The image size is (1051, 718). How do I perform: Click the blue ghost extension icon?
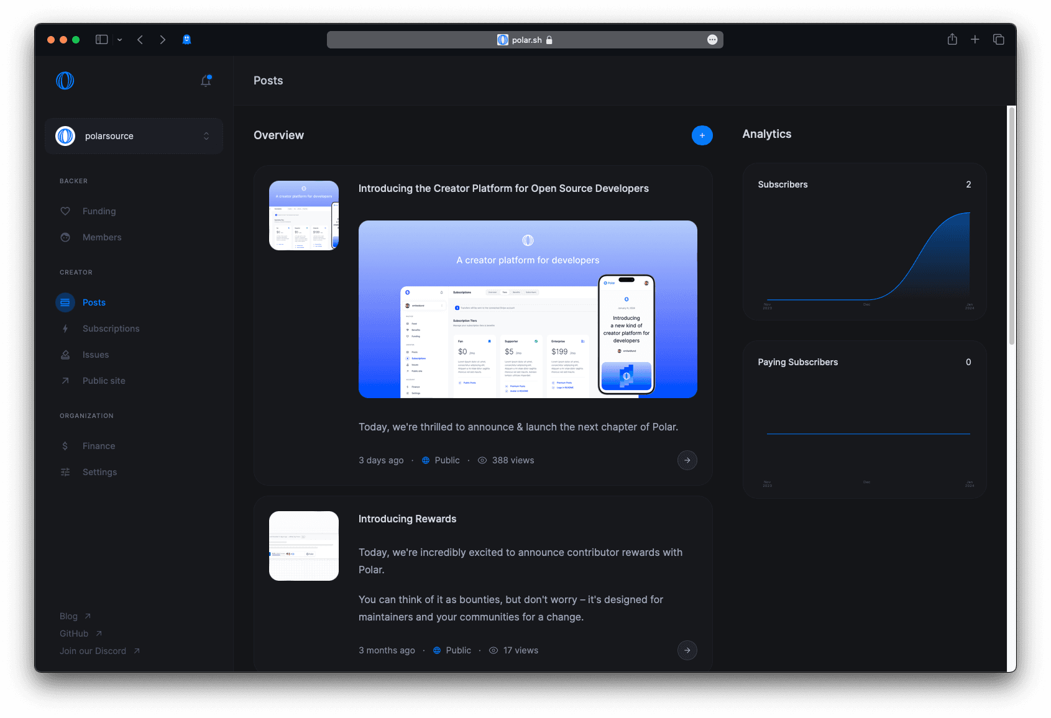click(x=186, y=40)
